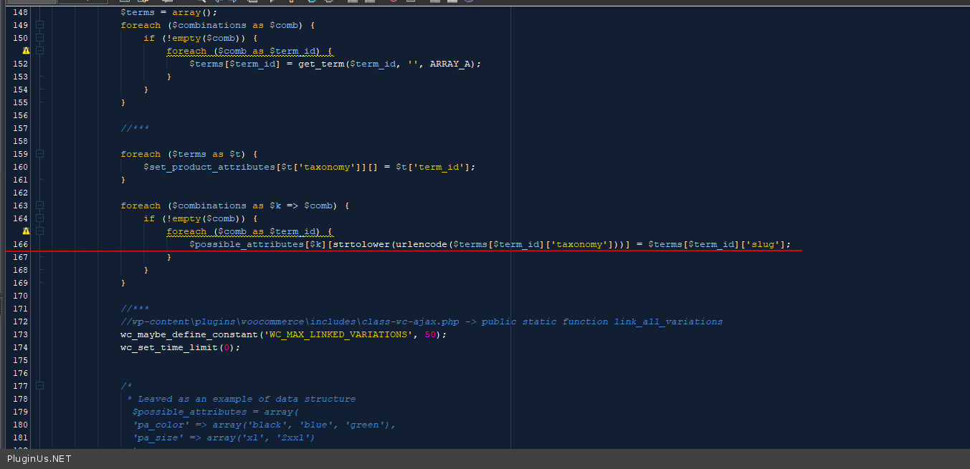Click the $possible_attributes variable on line 166
The image size is (970, 469).
tap(244, 244)
